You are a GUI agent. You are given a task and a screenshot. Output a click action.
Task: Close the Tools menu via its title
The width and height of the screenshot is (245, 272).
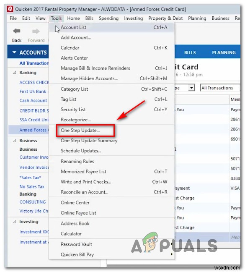[x=56, y=18]
